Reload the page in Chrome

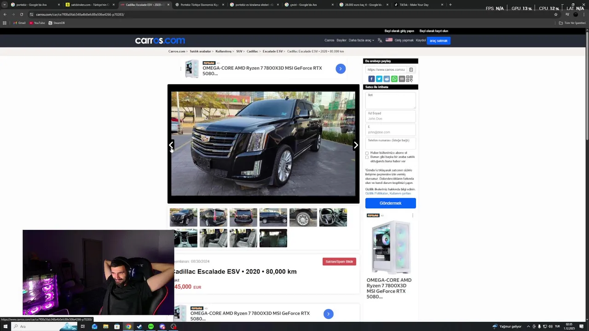(x=21, y=14)
